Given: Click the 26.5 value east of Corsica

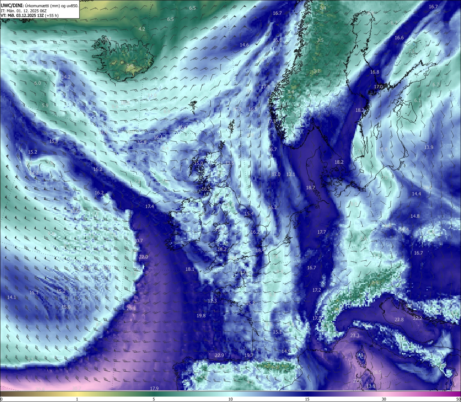Looking at the screenshot, I should (x=377, y=372).
